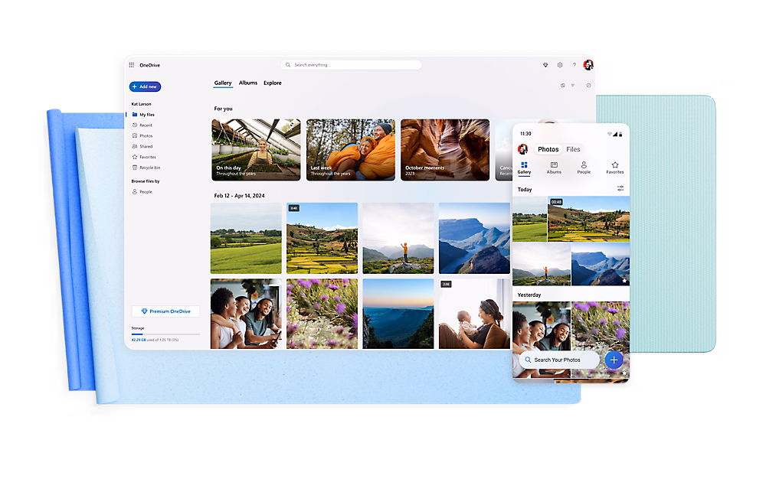Open the starred canyon lake photo in the mobile app

tap(601, 264)
